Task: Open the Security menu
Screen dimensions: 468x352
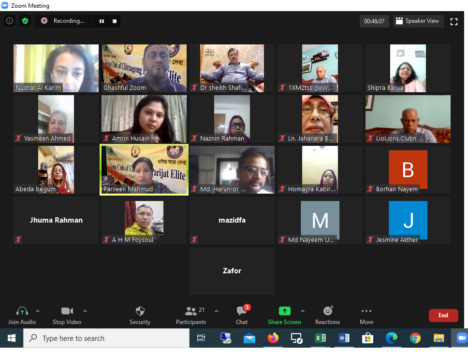Action: (x=140, y=314)
